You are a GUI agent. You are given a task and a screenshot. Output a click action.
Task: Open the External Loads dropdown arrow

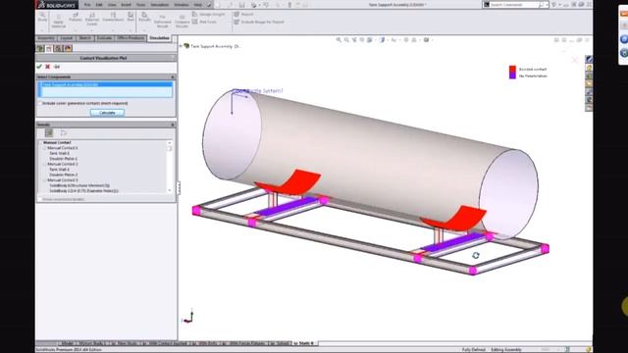click(x=92, y=30)
